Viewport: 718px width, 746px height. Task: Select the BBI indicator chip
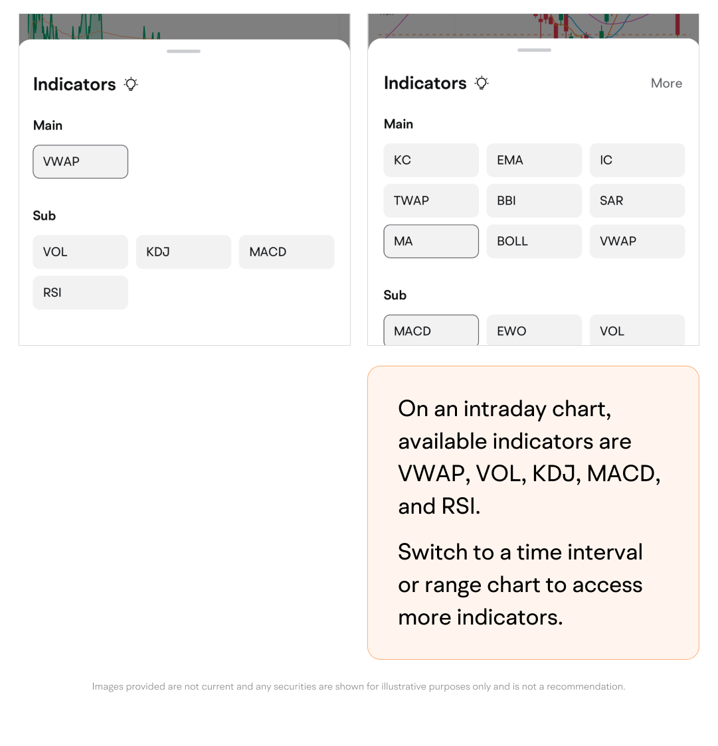tap(534, 200)
